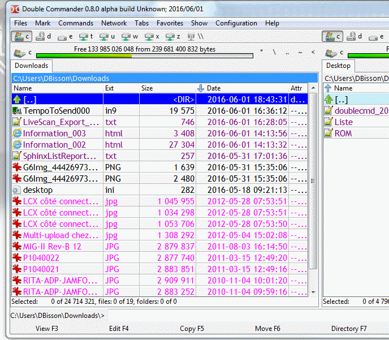The image size is (389, 340).
Task: Click the TempoToSend000 file icon
Action: pyautogui.click(x=17, y=111)
